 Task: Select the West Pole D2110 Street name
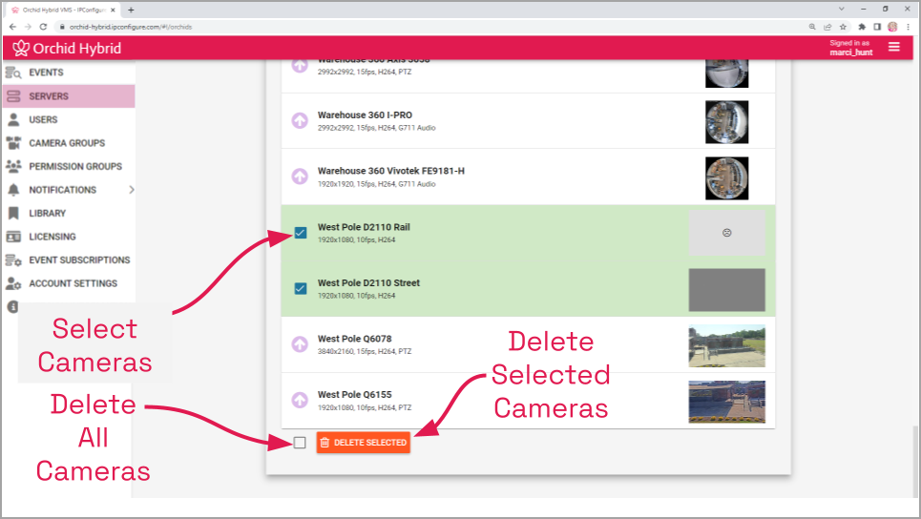point(368,283)
